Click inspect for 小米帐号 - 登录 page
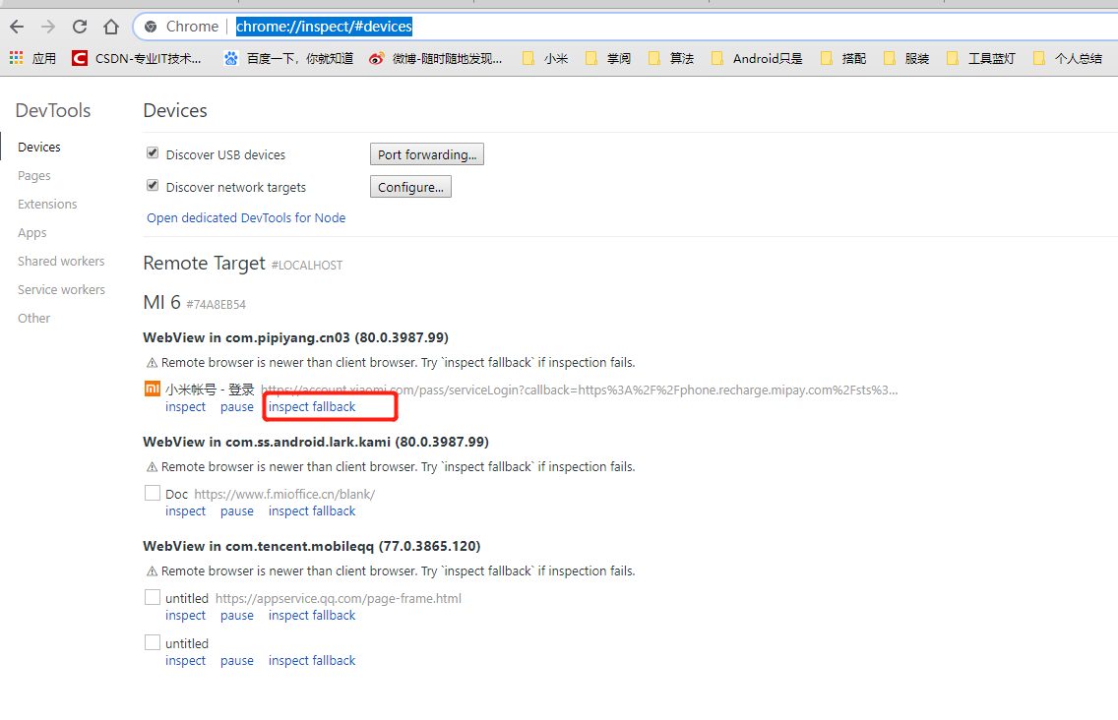Image resolution: width=1118 pixels, height=720 pixels. point(185,406)
